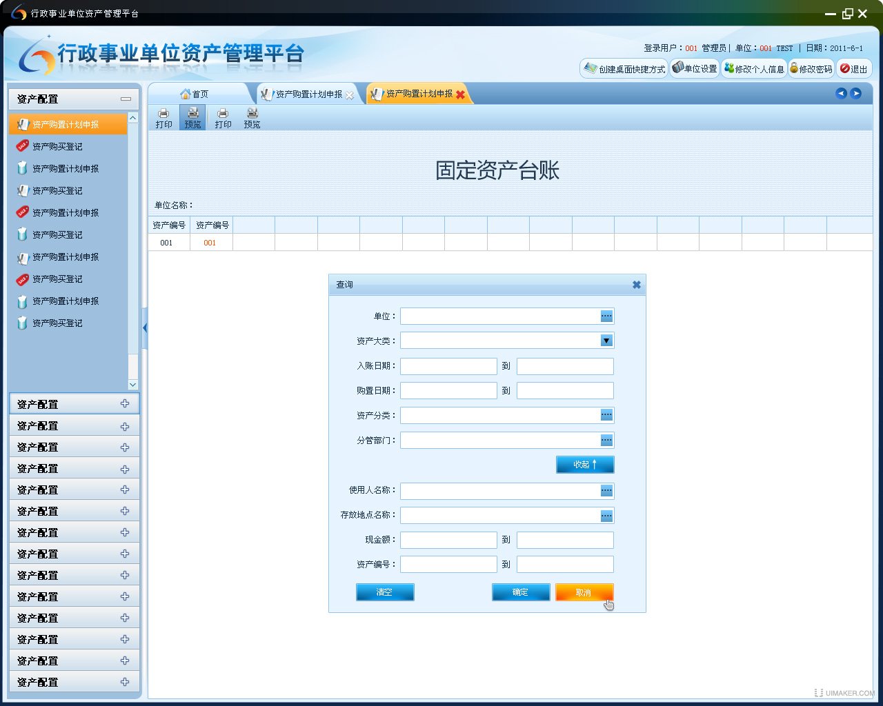The height and width of the screenshot is (706, 883).
Task: Click the 购置日期 start date field
Action: click(x=448, y=391)
